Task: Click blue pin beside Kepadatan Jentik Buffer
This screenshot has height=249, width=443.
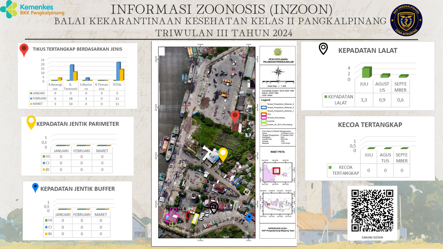Action: [x=35, y=187]
